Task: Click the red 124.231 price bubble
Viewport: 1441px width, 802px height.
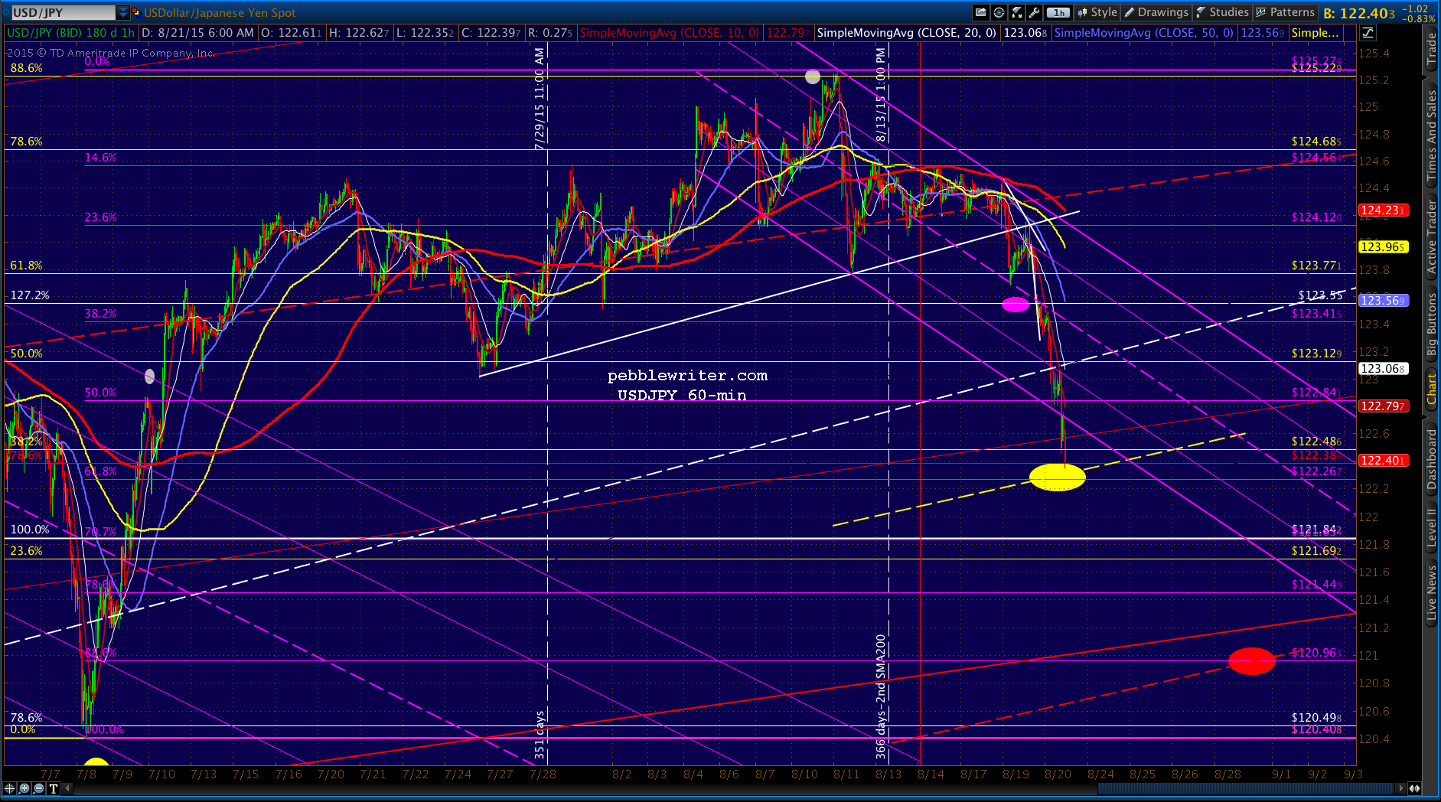Action: tap(1383, 210)
